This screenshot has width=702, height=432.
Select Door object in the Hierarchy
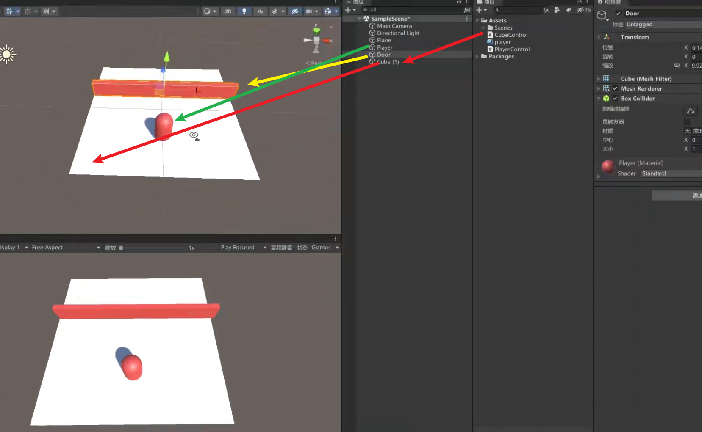[x=383, y=55]
